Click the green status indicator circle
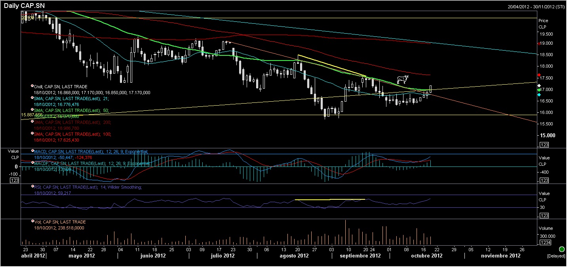Image resolution: width=567 pixels, height=267 pixels. click(x=561, y=249)
